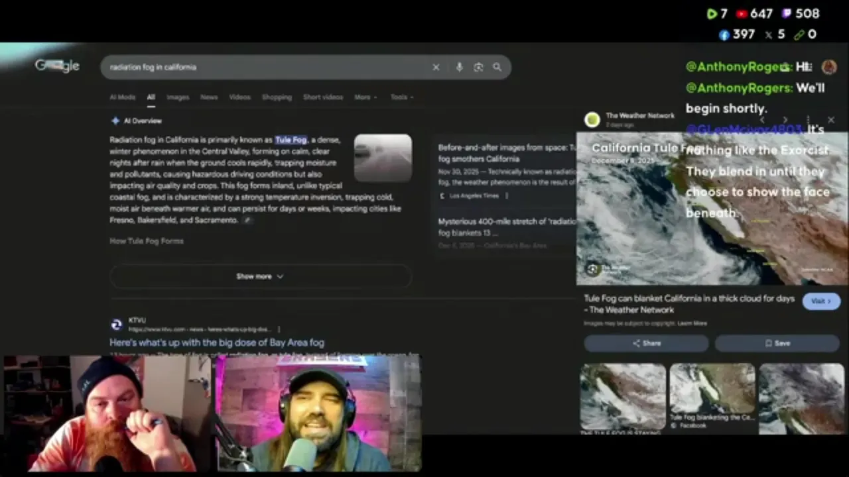The width and height of the screenshot is (849, 477).
Task: Click 'Tule Fog can blanket California' caption
Action: (x=689, y=304)
